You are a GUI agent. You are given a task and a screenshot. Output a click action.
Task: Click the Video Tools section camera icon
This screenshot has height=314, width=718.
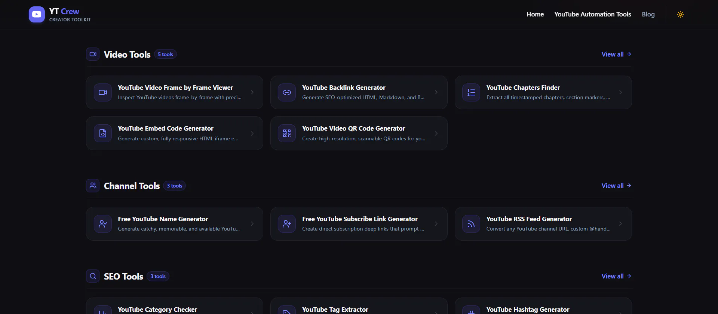coord(93,54)
